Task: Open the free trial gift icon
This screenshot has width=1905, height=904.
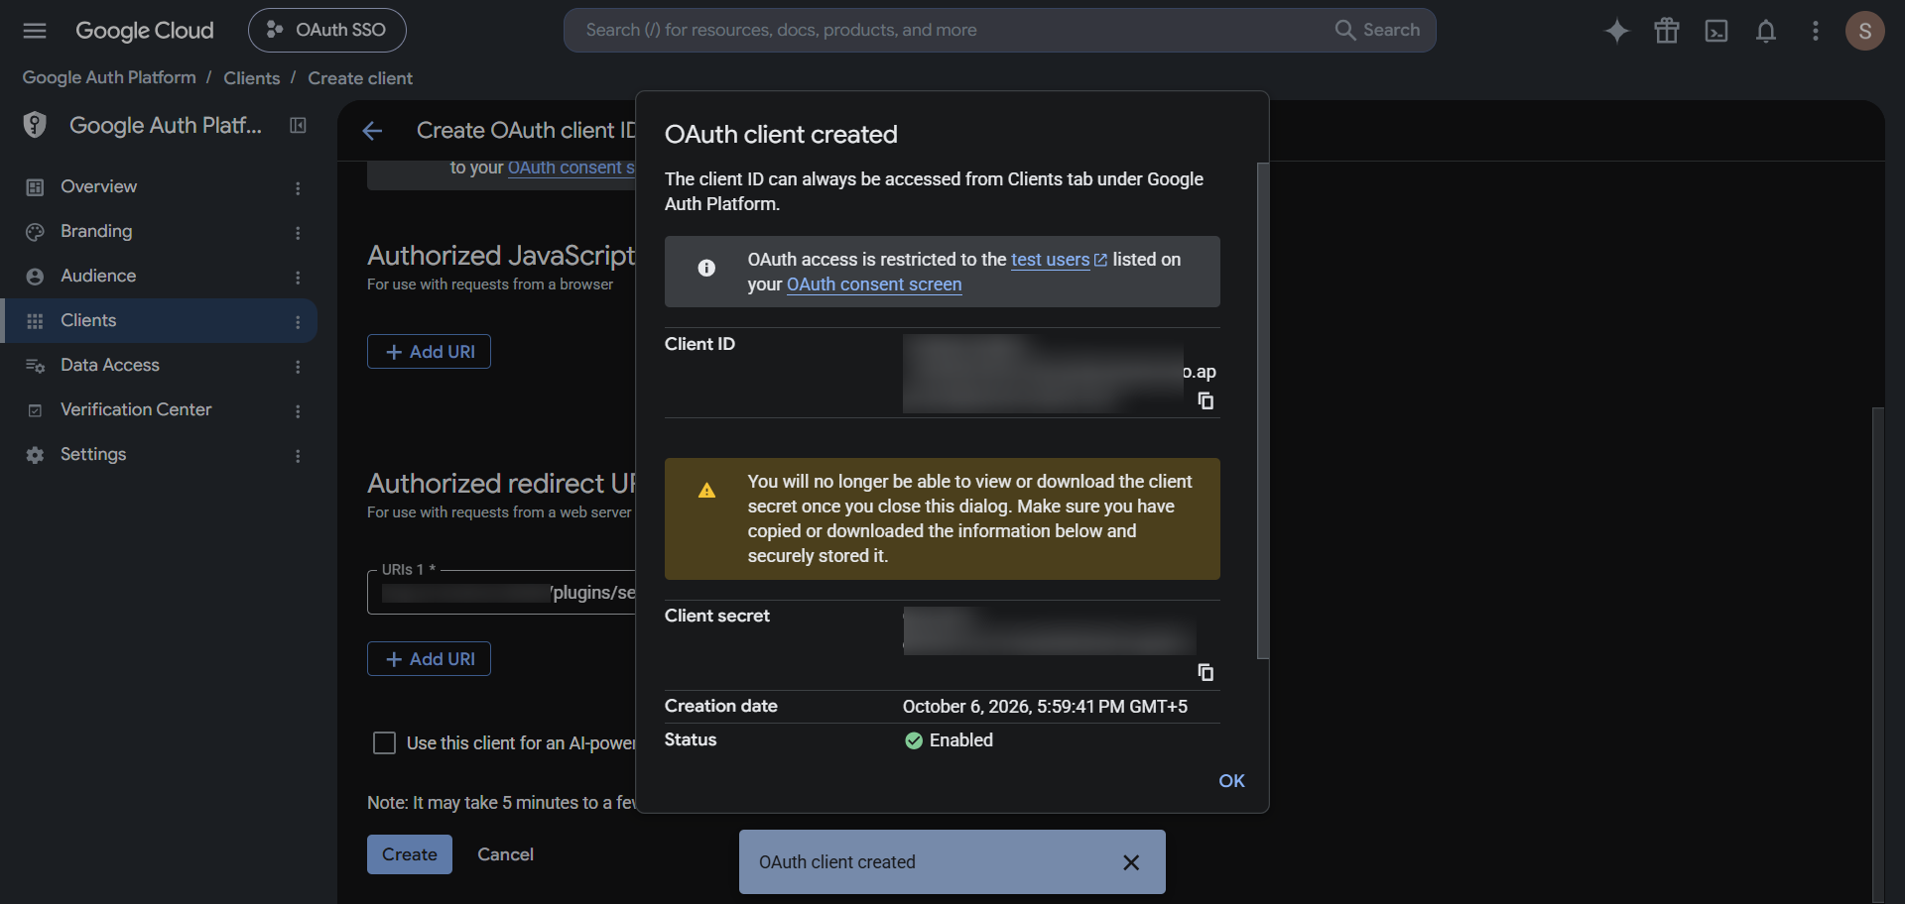Action: click(x=1667, y=31)
